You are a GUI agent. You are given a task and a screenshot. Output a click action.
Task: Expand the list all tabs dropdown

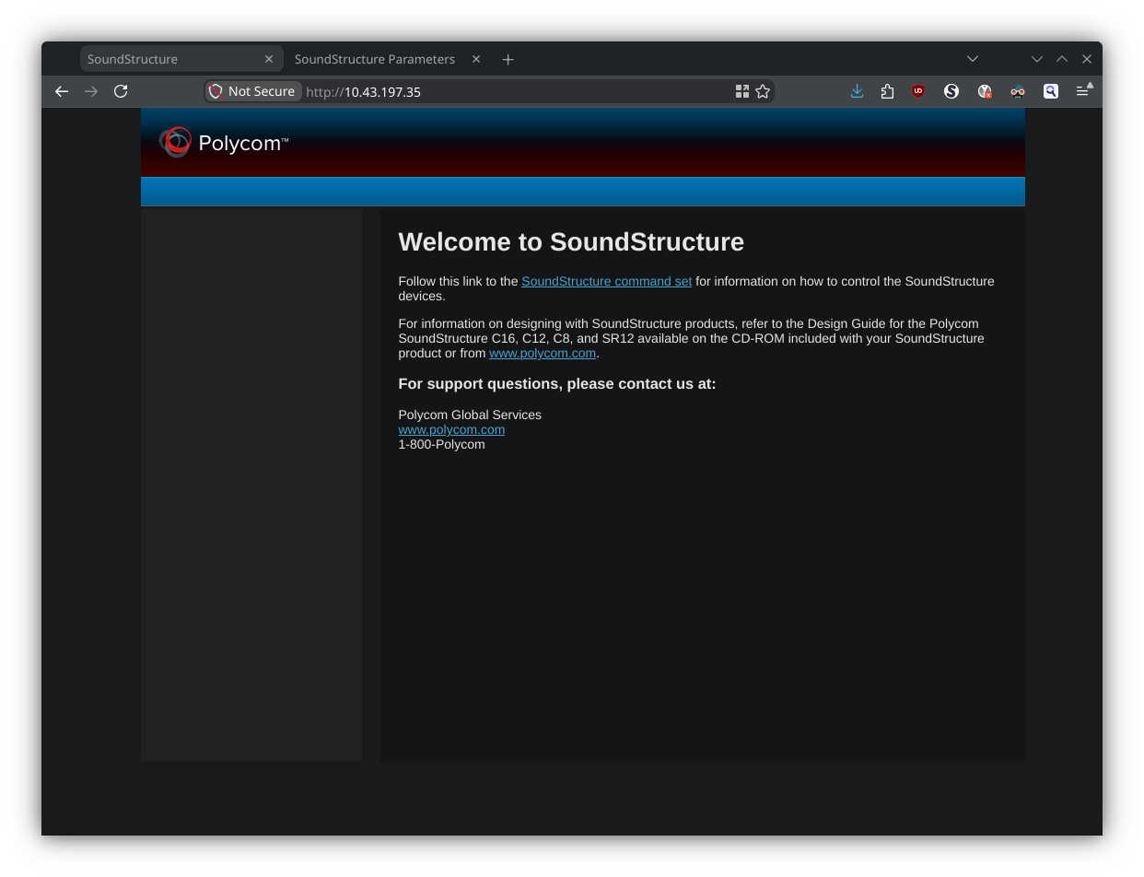pos(973,59)
